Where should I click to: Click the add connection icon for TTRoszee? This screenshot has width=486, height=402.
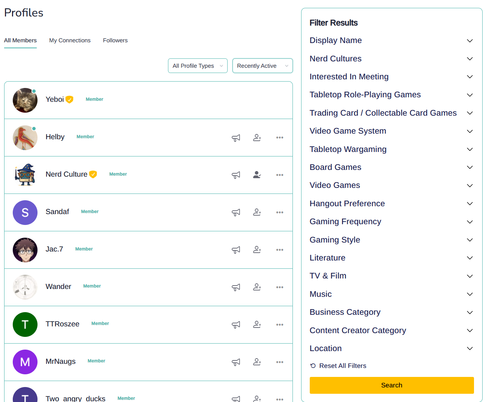tap(257, 325)
